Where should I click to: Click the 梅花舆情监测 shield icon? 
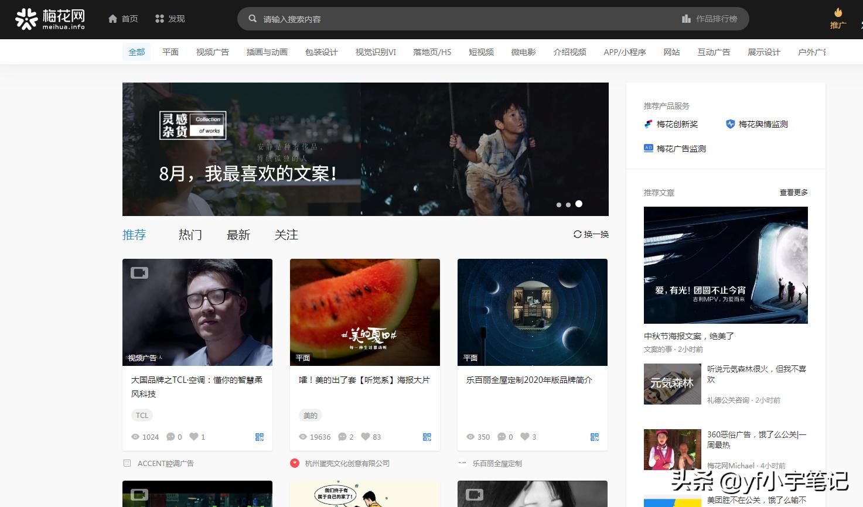730,124
